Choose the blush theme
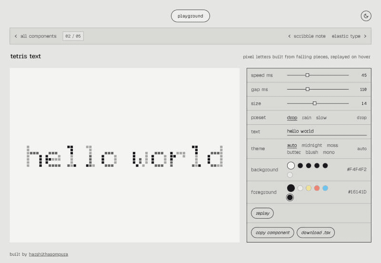The width and height of the screenshot is (381, 263). (x=312, y=152)
